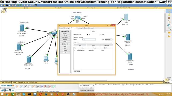Click the Zoom Out magnifier toolbar icon
Viewport: 172px width, 96px height.
pos(30,5)
